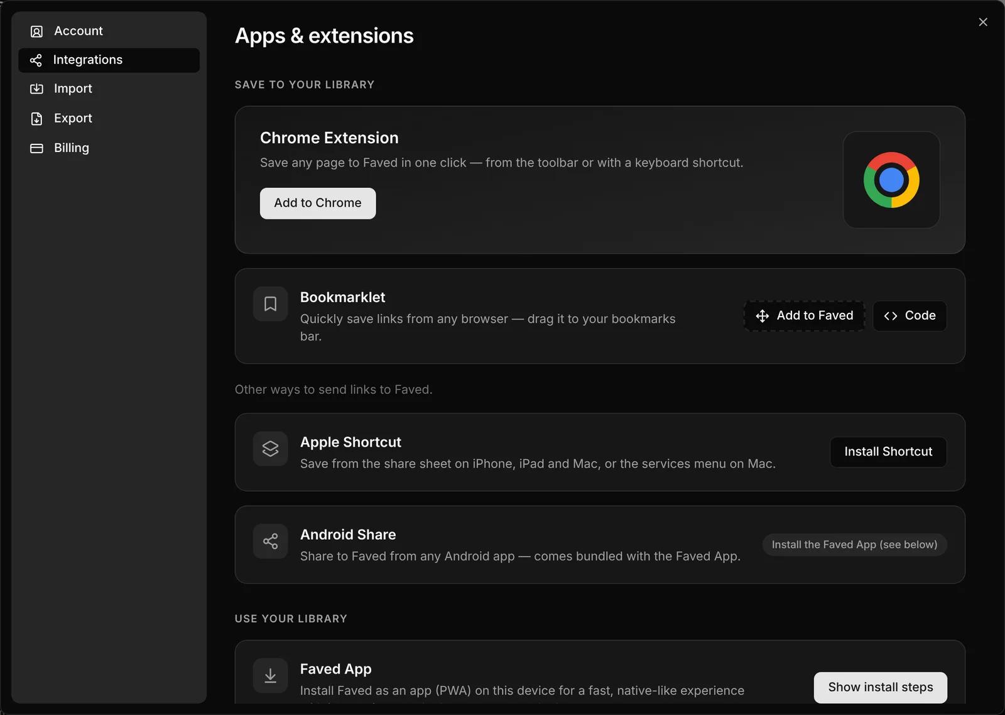Click the Billing card icon
Screen dimensions: 1005x715
(x=37, y=148)
